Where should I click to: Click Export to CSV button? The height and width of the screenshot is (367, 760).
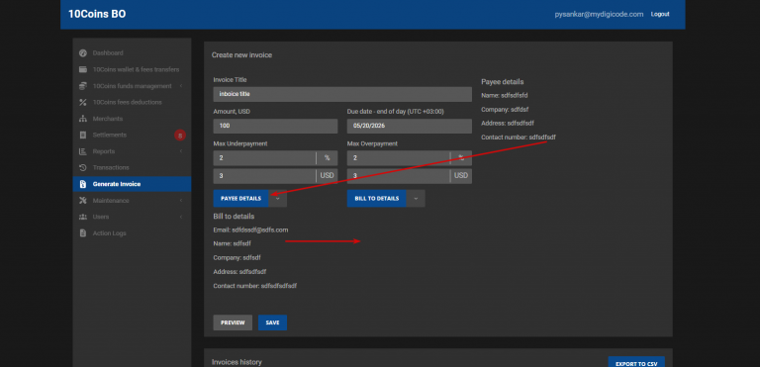636,363
